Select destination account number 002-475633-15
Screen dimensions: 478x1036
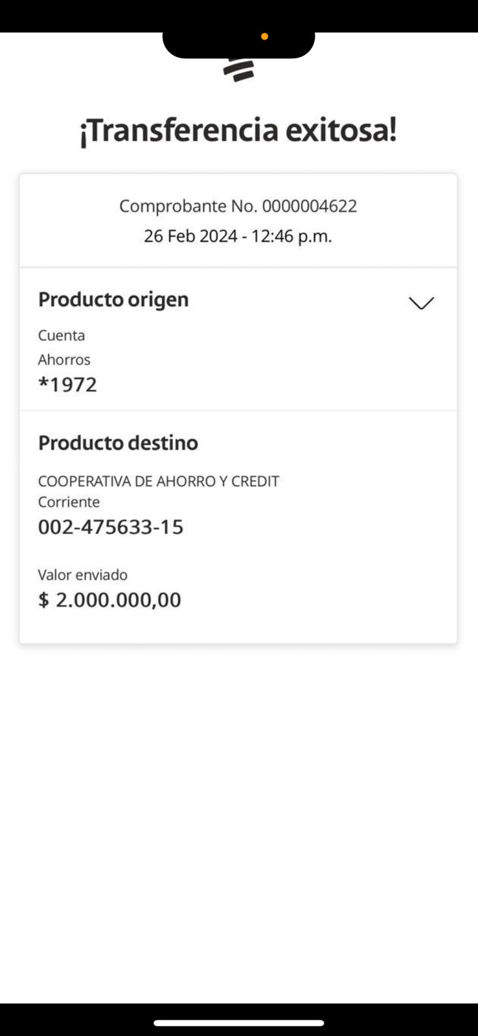[x=111, y=527]
